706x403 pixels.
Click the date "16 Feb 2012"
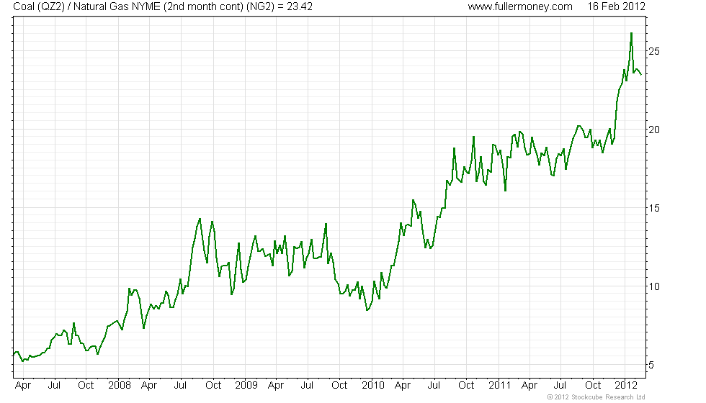(616, 6)
